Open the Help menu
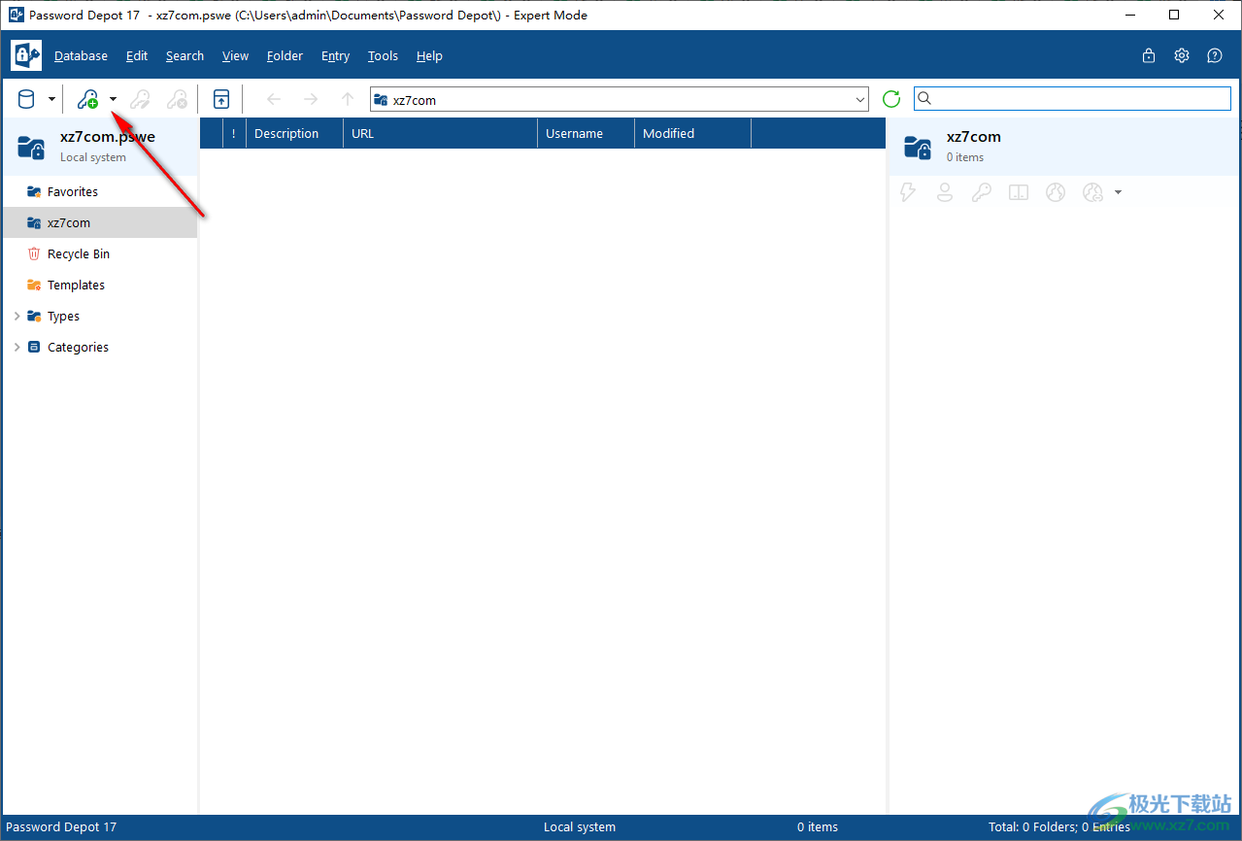Image resolution: width=1242 pixels, height=841 pixels. (x=430, y=56)
